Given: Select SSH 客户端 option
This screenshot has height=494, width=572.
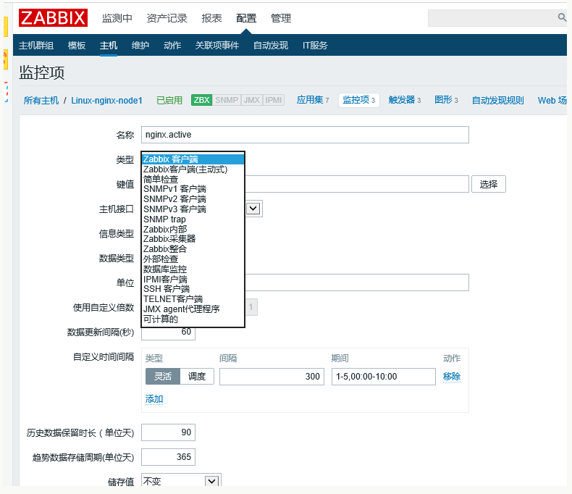Looking at the screenshot, I should (x=193, y=289).
